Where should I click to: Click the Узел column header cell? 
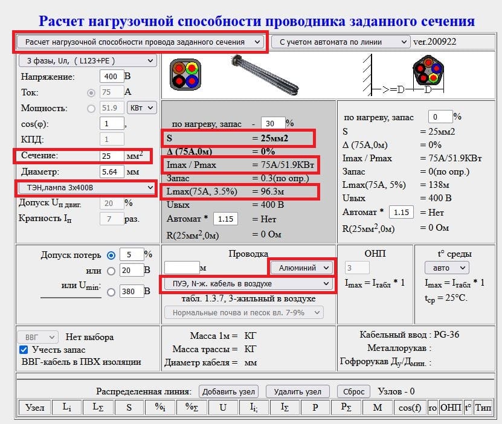[34, 407]
